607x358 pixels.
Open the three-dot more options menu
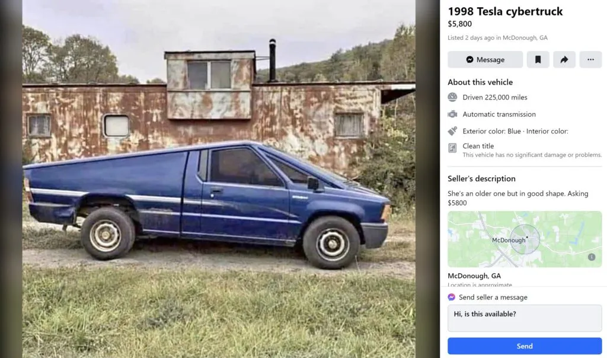click(590, 60)
